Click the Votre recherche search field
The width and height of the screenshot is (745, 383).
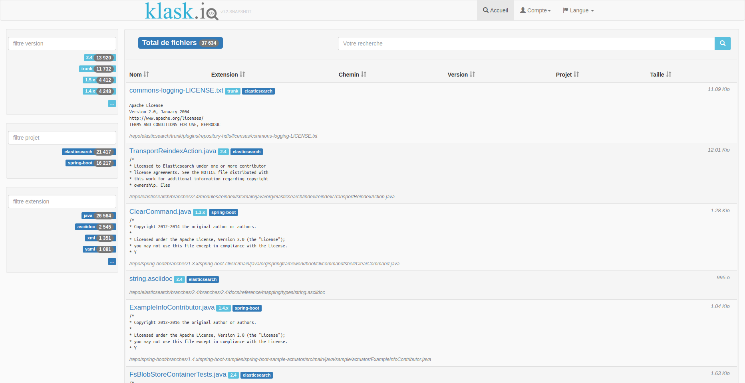click(526, 43)
